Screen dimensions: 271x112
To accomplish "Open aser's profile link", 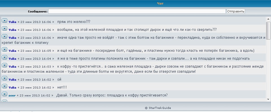I will coord(12,96).
